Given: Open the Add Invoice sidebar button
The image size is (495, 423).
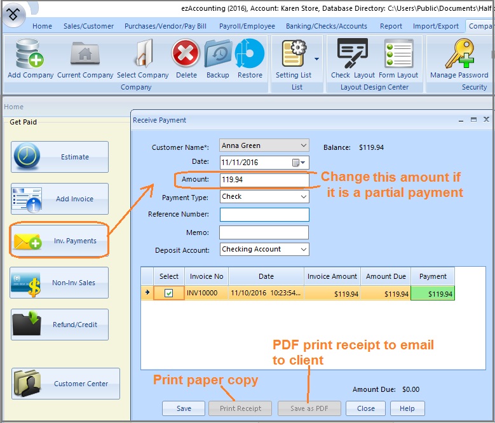Looking at the screenshot, I should (60, 199).
